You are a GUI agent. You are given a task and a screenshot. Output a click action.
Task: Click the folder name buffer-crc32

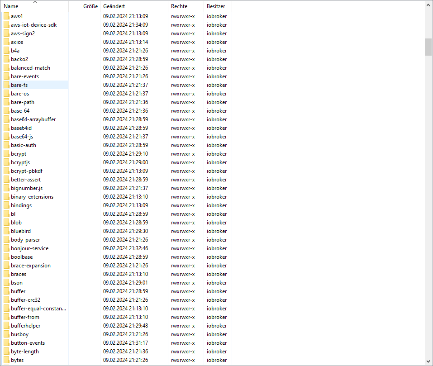click(26, 300)
